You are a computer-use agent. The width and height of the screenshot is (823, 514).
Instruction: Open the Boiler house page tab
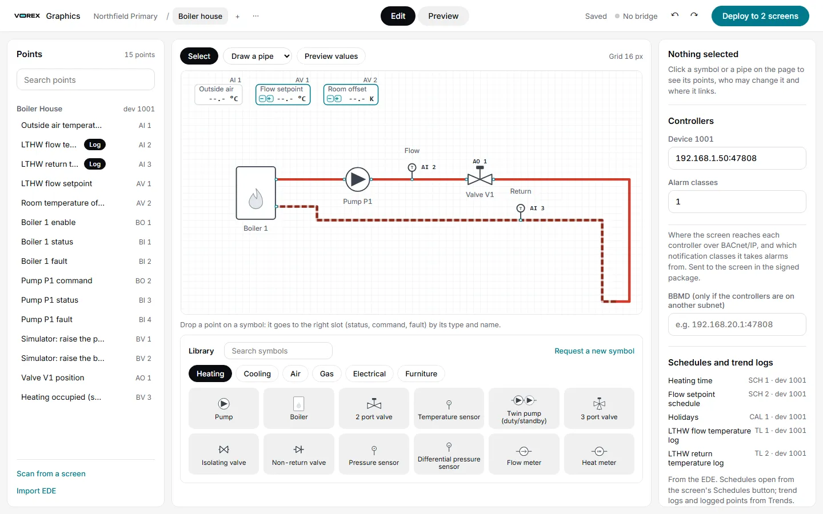[200, 16]
